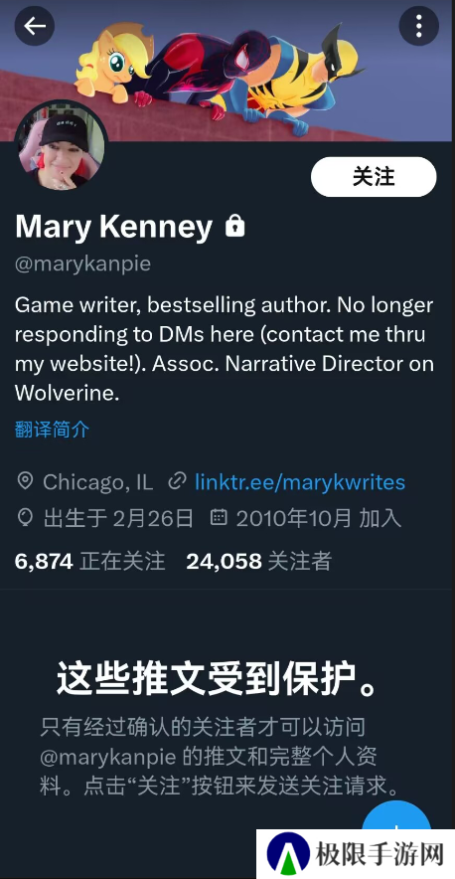Tap the protected account lock icon

(234, 227)
